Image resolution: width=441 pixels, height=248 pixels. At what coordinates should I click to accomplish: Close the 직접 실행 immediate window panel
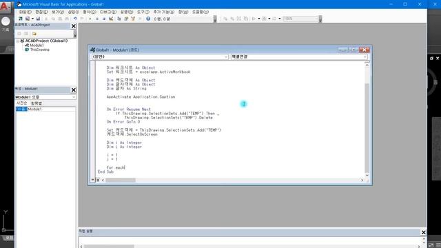click(x=423, y=232)
